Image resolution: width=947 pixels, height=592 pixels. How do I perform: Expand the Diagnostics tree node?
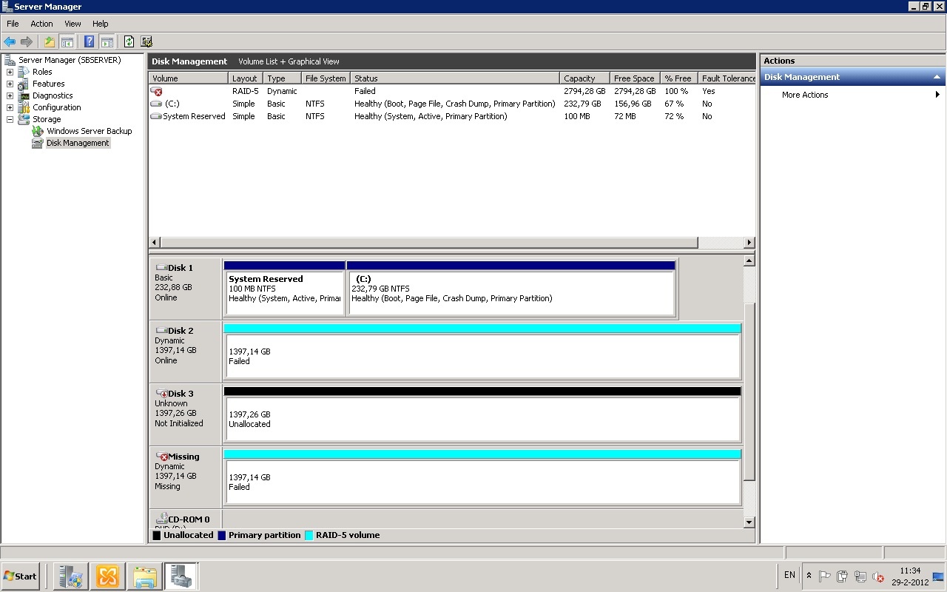tap(9, 95)
